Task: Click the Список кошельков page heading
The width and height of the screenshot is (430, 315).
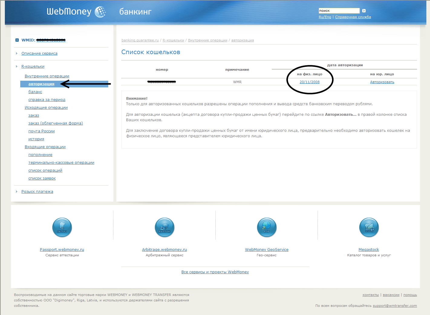Action: 151,52
